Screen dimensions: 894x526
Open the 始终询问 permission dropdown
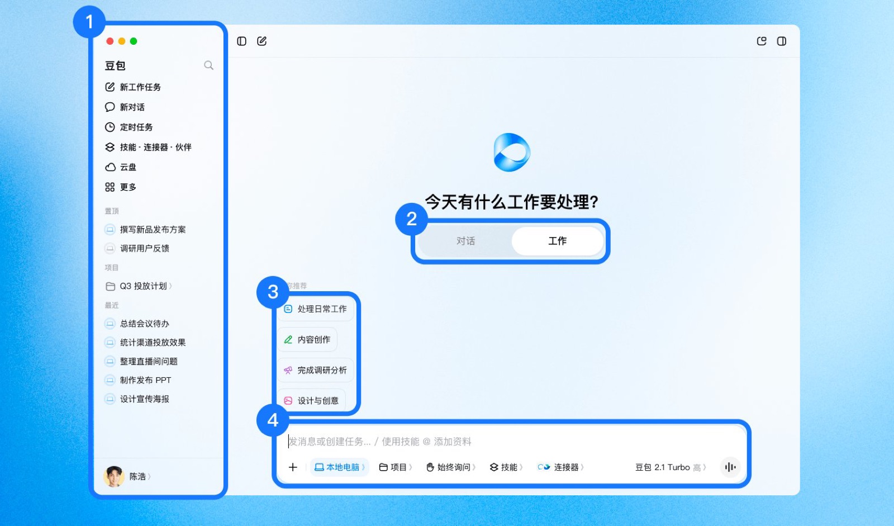click(451, 467)
